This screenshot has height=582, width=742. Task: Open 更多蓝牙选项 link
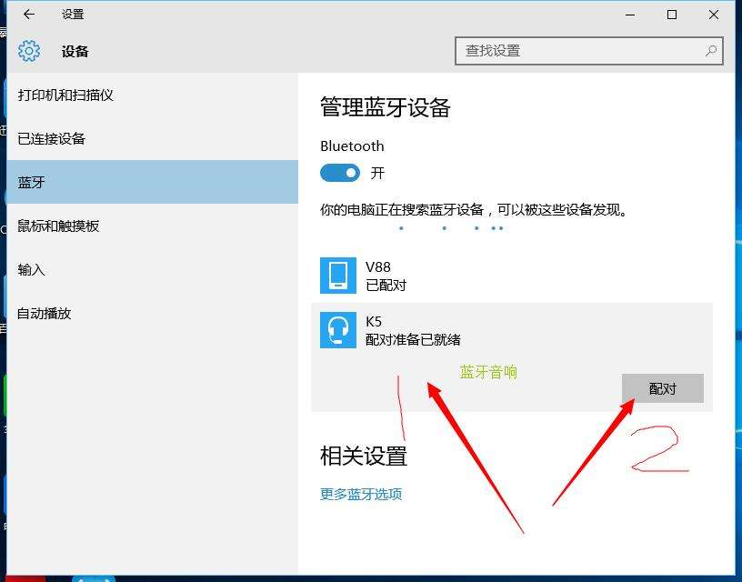[362, 494]
